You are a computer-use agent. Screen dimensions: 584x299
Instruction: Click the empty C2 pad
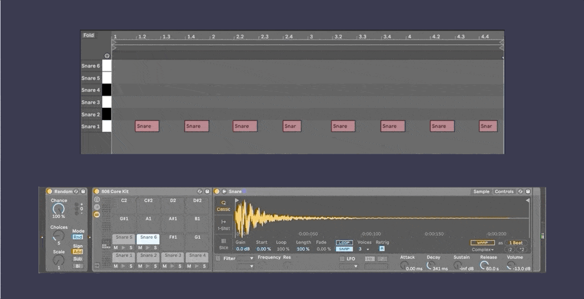click(123, 205)
